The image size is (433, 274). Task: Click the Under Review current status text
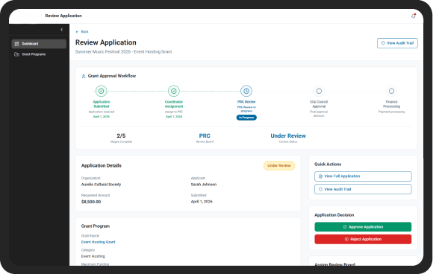(288, 136)
